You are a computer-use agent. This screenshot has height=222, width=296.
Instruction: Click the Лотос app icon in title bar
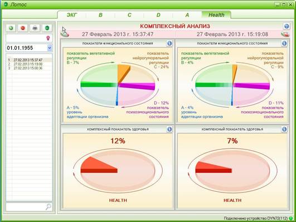click(x=6, y=4)
